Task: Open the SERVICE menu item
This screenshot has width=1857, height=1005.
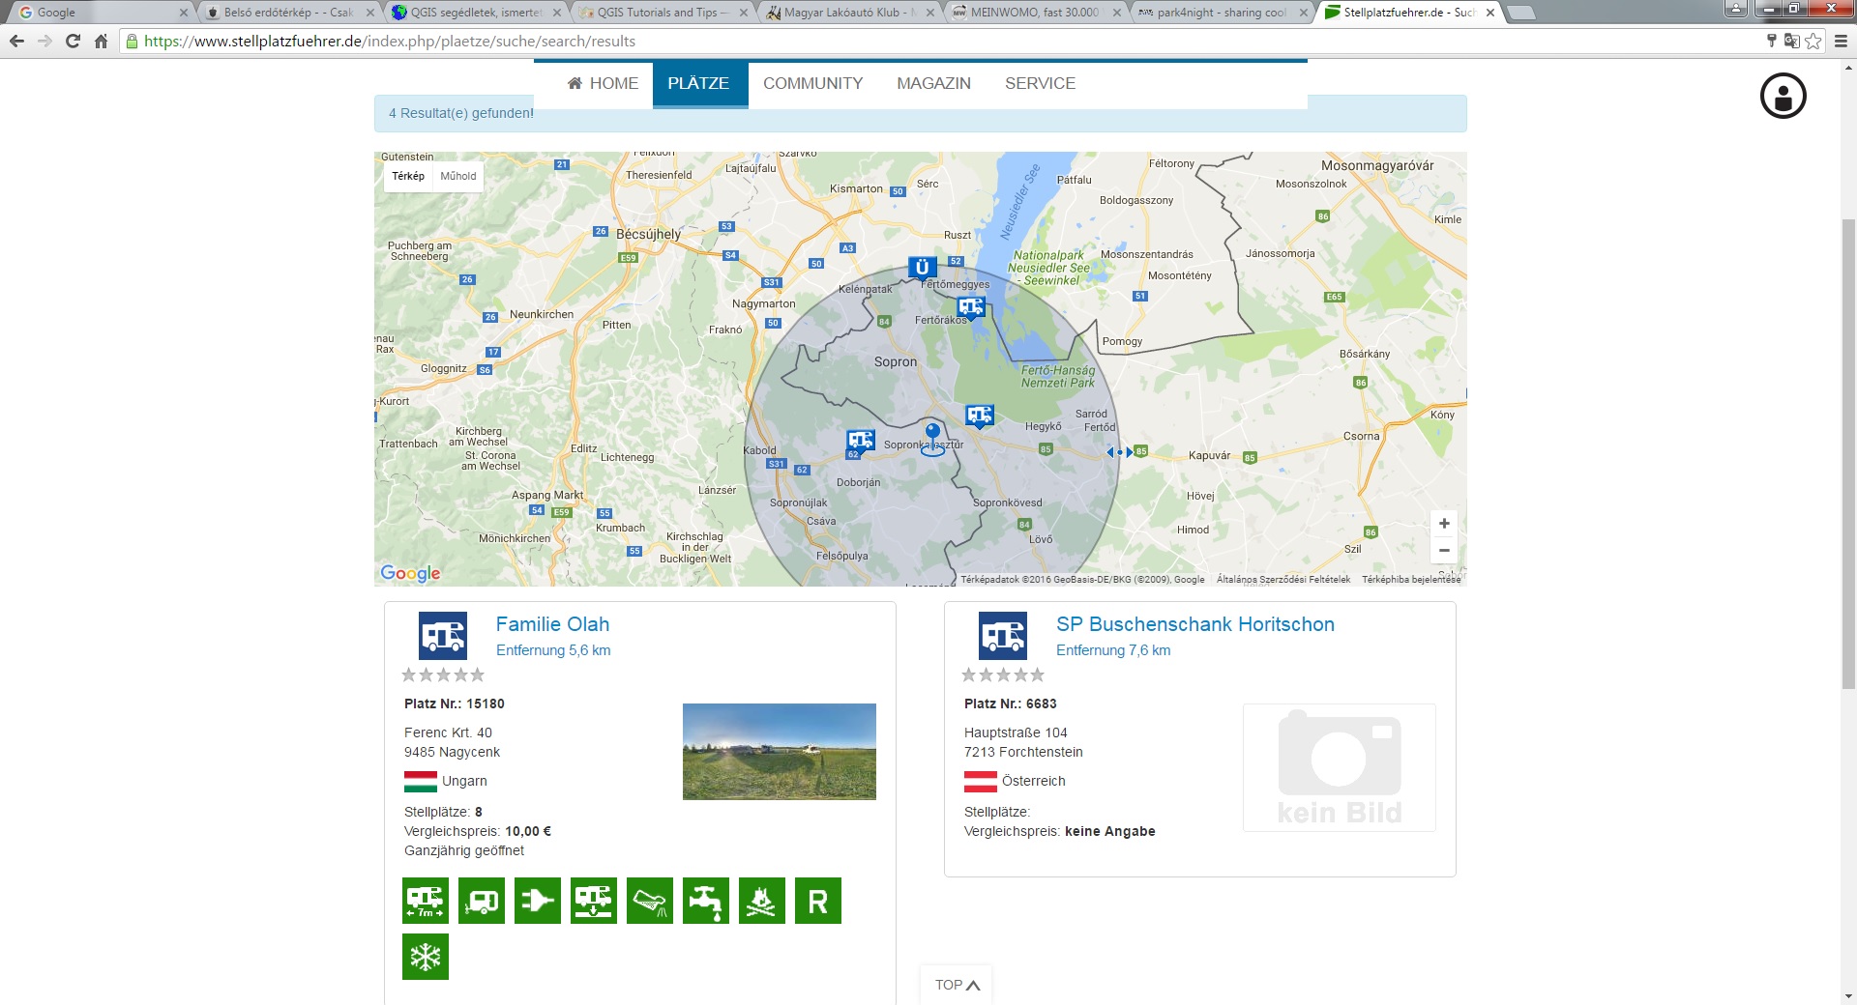Action: pyautogui.click(x=1041, y=83)
